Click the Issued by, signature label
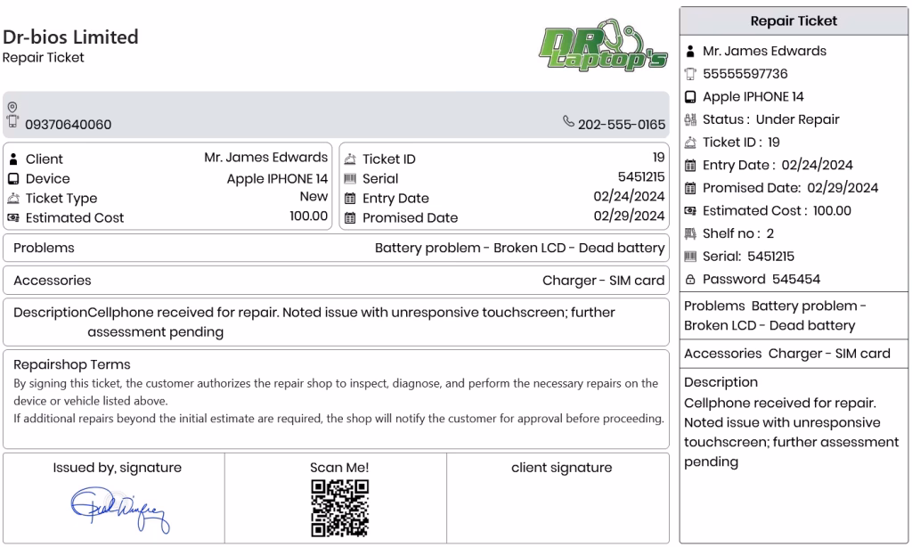 117,468
